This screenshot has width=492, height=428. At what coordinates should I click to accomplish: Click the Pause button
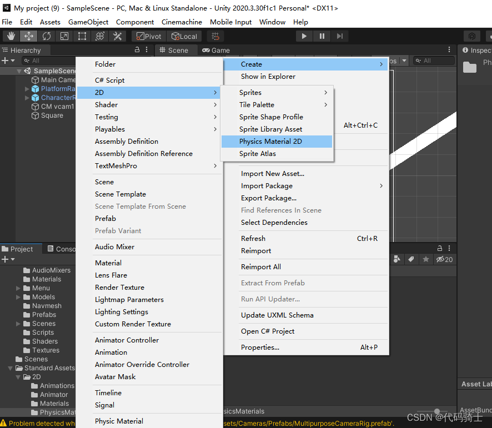(322, 36)
